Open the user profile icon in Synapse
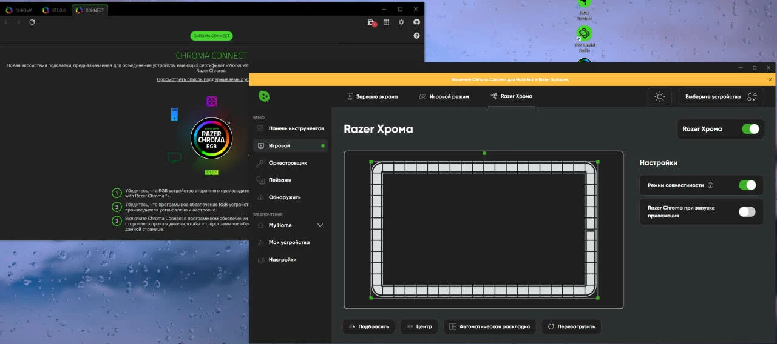777x344 pixels. pos(416,22)
